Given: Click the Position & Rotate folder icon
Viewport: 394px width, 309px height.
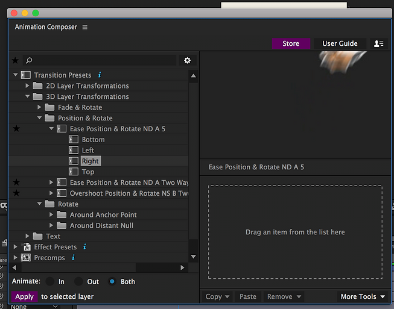Looking at the screenshot, I should coord(49,118).
